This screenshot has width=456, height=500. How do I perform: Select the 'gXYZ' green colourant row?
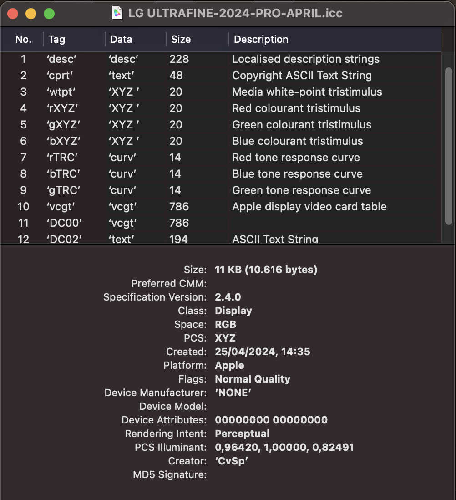(218, 125)
